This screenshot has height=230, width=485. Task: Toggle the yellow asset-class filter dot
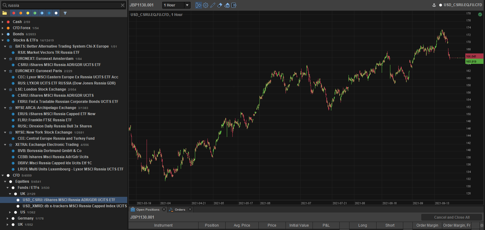pos(28,13)
